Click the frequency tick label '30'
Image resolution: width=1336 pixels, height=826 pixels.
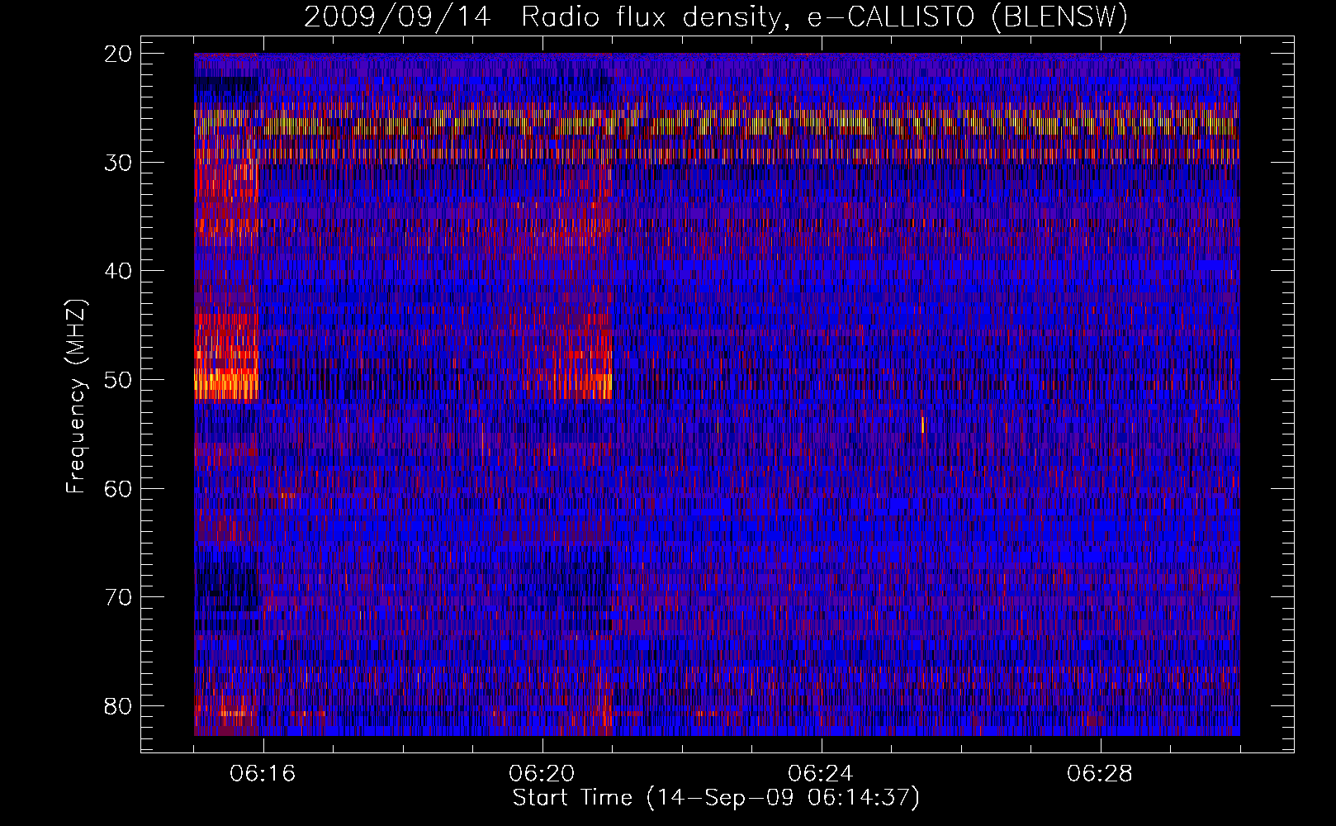click(118, 163)
